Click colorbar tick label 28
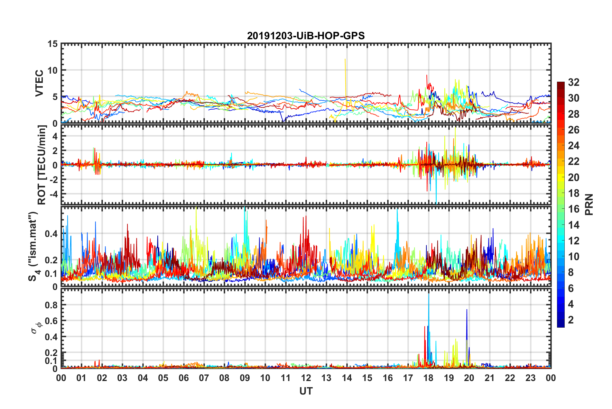Image resolution: width=612 pixels, height=409 pixels. (x=574, y=114)
